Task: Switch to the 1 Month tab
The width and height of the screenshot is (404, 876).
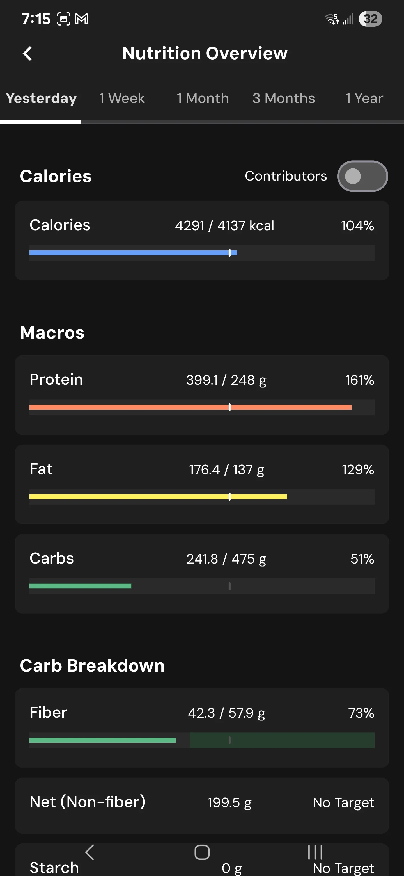Action: [x=203, y=99]
